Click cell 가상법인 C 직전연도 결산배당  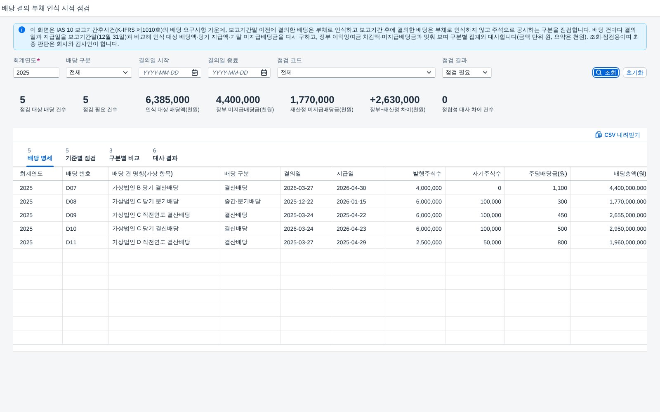165,215
